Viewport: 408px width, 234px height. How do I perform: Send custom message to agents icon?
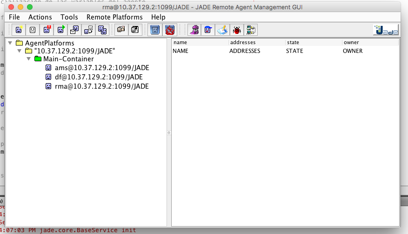[x=74, y=30]
